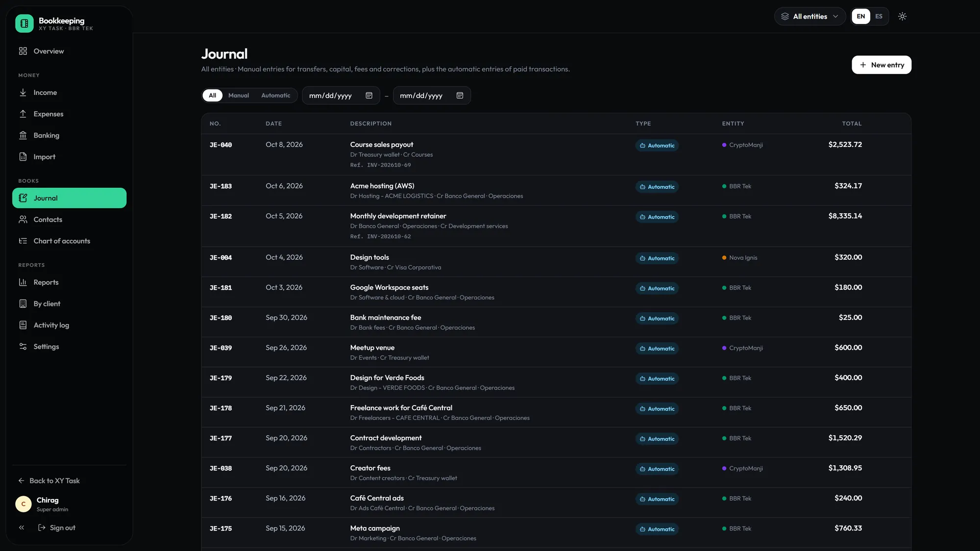Filter entries by Manual tab

coord(239,95)
